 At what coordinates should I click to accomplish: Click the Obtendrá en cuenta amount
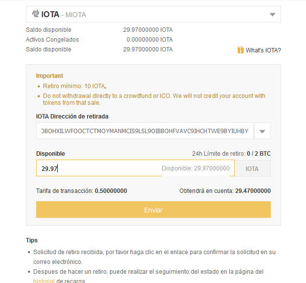click(x=253, y=191)
